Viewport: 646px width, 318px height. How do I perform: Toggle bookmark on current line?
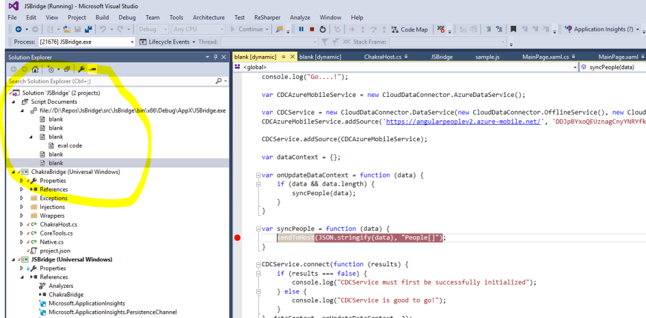pos(514,29)
